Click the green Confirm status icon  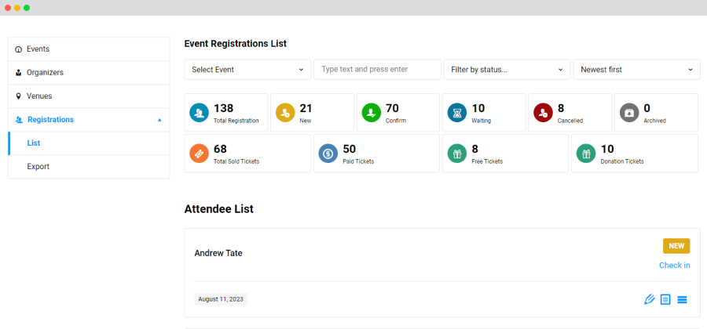(x=371, y=112)
